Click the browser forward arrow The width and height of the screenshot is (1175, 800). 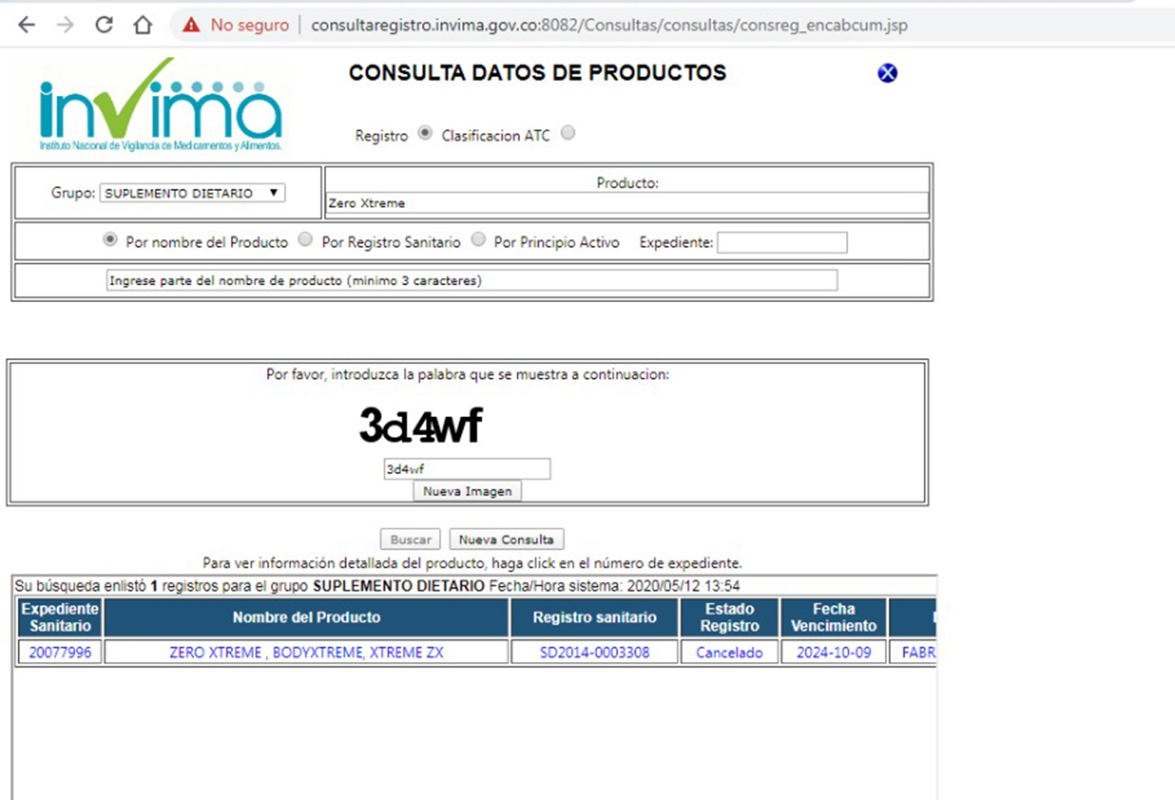click(65, 25)
